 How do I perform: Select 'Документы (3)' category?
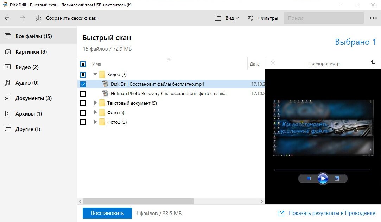pyautogui.click(x=38, y=98)
